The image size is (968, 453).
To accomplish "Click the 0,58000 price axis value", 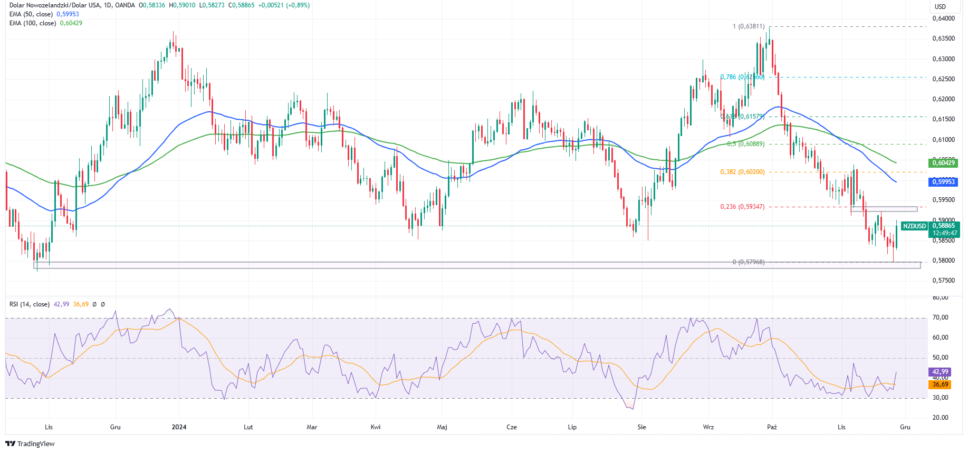I will click(x=944, y=261).
